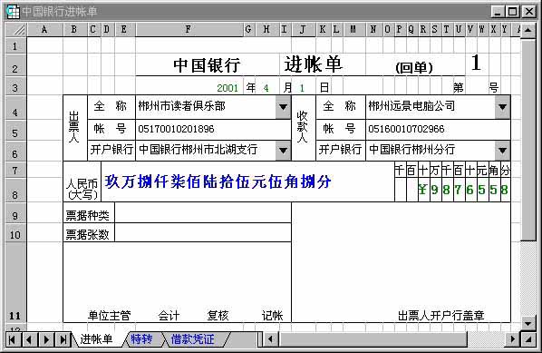Click the empty 票据种类 value cell
Screen dimensions: 542x353
pos(203,213)
